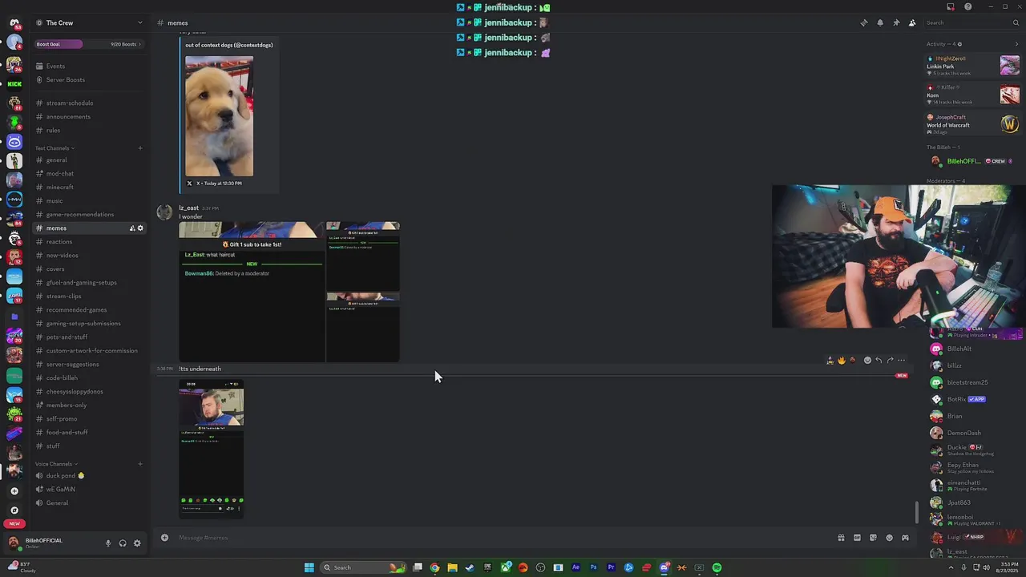Open the apps launcher icon in message bar
Screen dimensions: 1026x577
(x=905, y=538)
